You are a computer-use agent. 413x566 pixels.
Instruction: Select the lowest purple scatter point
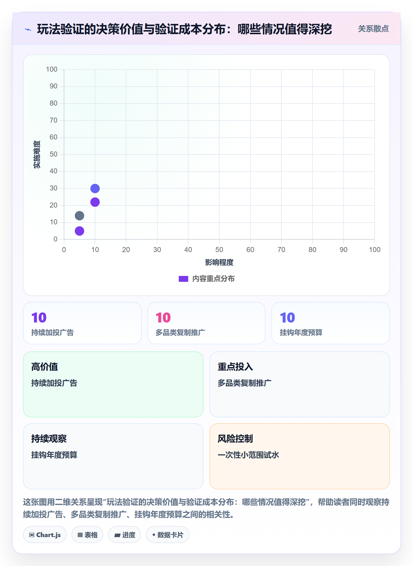(79, 231)
